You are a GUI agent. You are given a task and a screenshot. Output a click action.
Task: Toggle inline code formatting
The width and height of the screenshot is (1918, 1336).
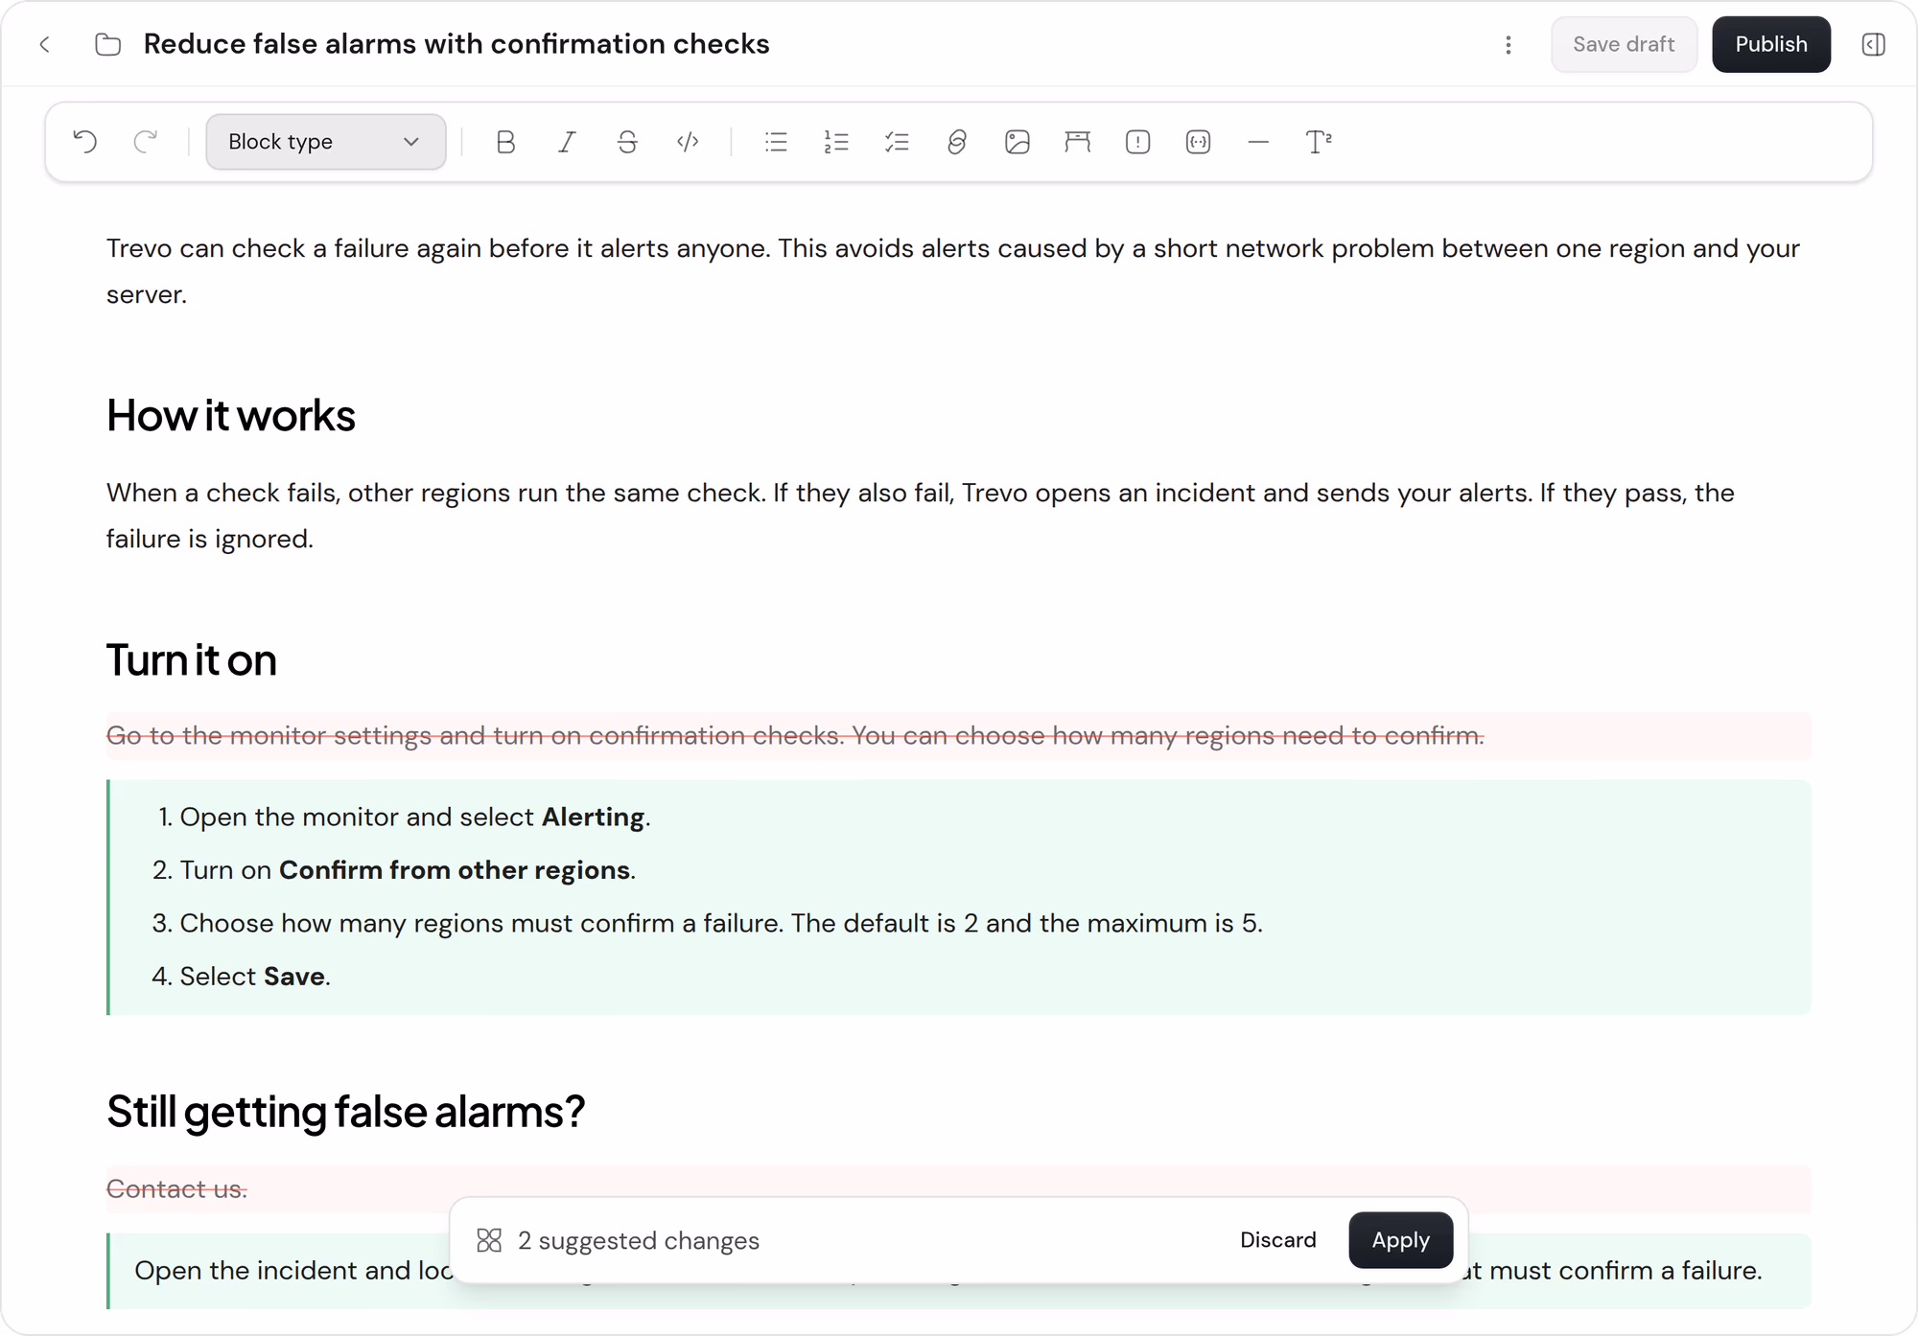pos(688,142)
